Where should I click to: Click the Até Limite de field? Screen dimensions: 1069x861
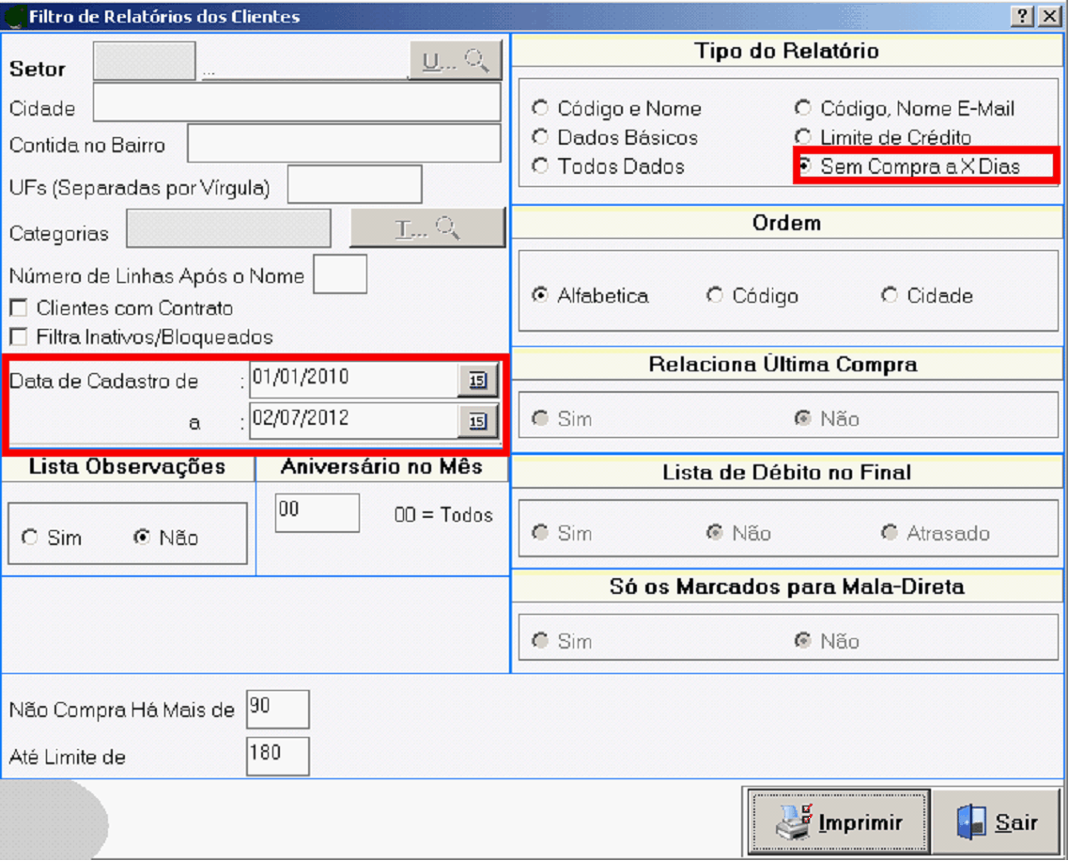tap(277, 757)
